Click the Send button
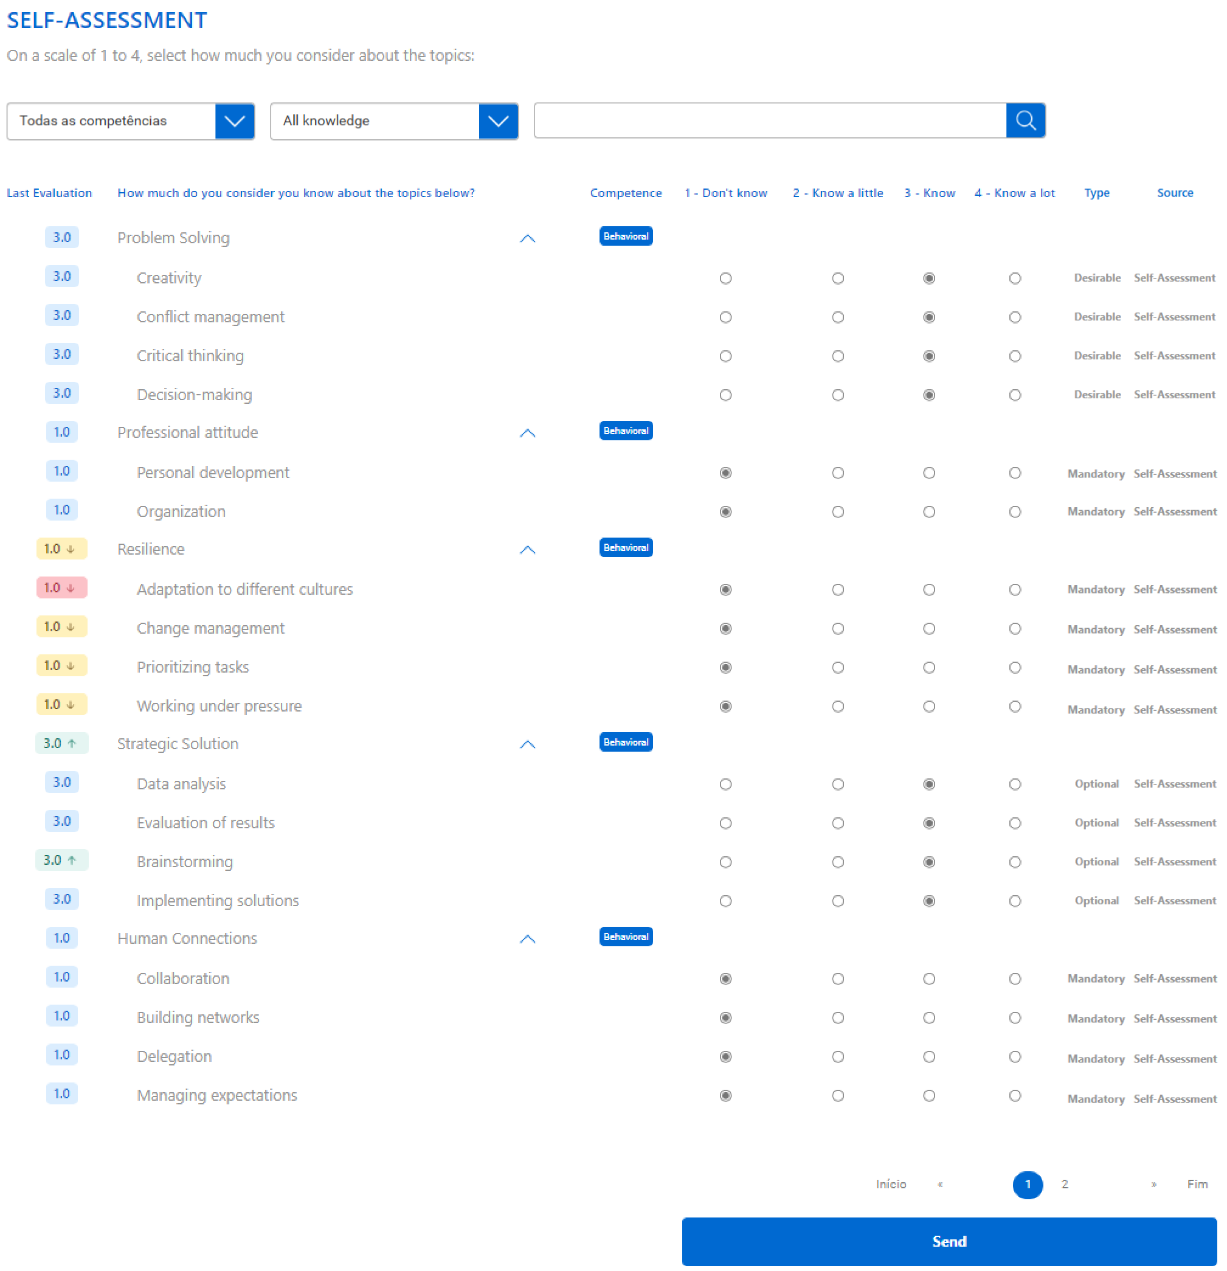Viewport: 1227px width, 1271px height. tap(948, 1241)
